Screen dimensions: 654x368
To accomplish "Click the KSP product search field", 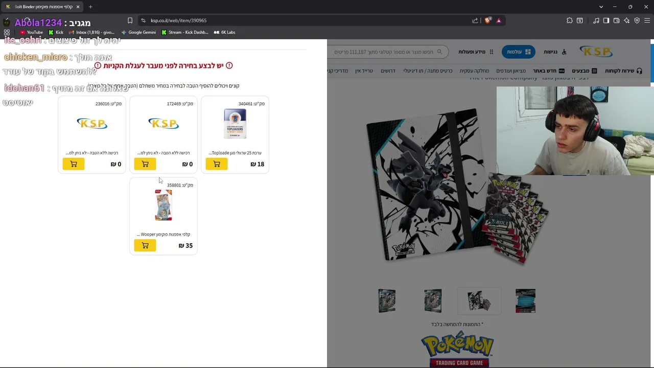I will click(x=388, y=52).
